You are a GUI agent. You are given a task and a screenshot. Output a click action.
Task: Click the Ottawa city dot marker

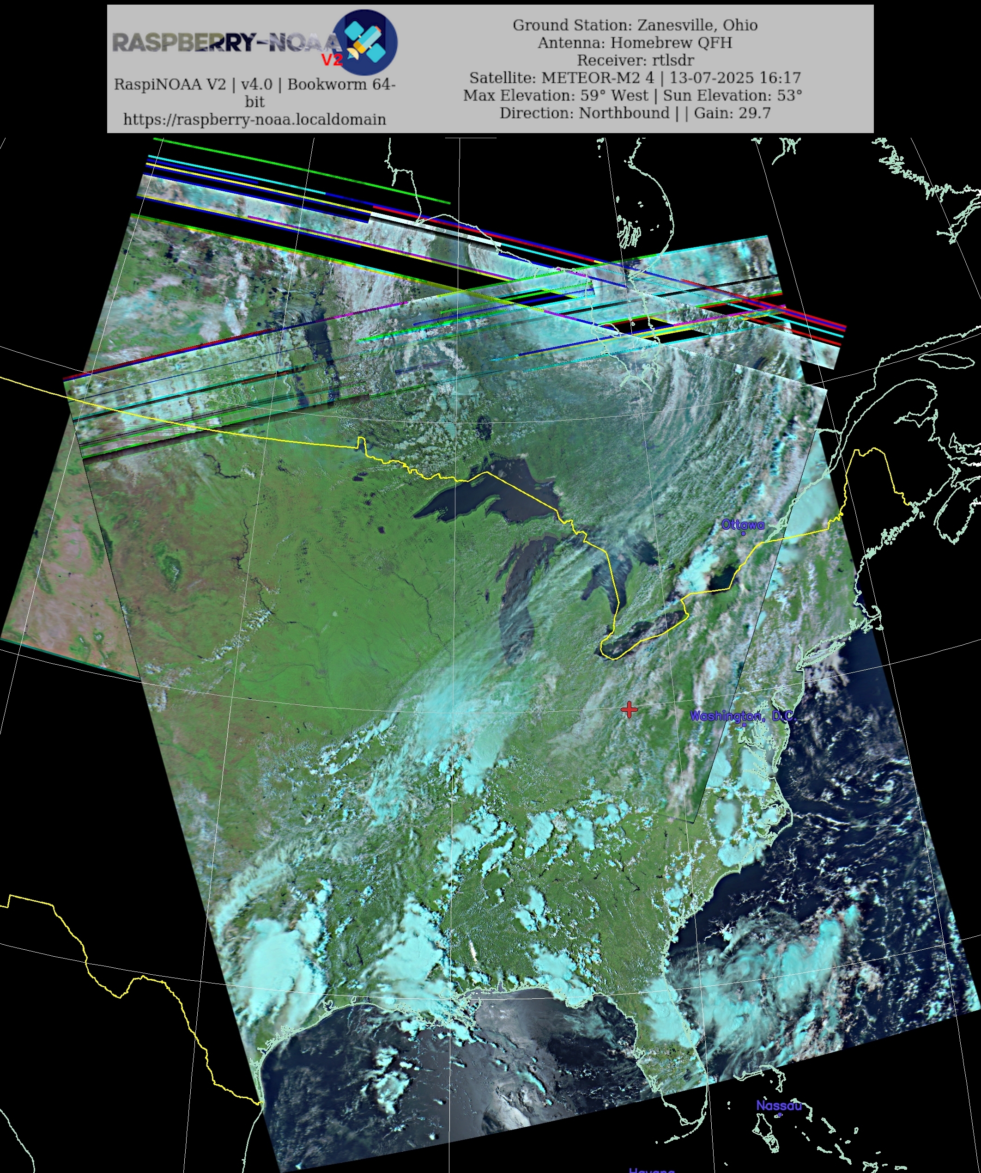click(x=743, y=533)
